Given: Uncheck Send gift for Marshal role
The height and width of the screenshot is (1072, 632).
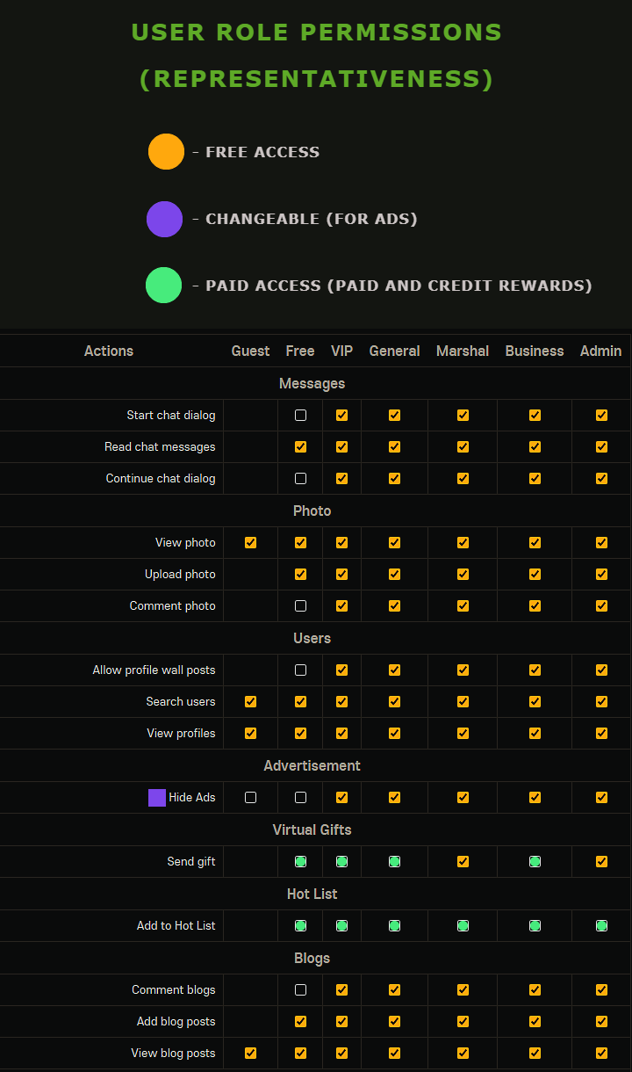Looking at the screenshot, I should click(x=463, y=862).
